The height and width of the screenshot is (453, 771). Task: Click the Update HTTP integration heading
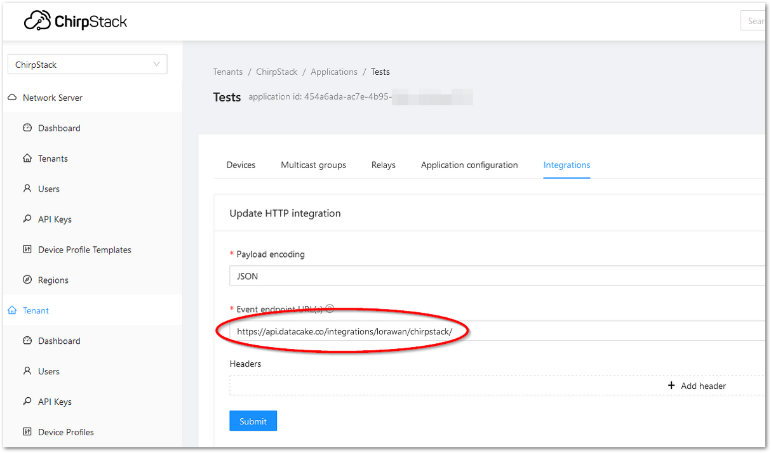(285, 213)
